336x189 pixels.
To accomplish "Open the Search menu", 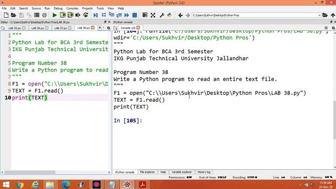I will tap(24, 8).
